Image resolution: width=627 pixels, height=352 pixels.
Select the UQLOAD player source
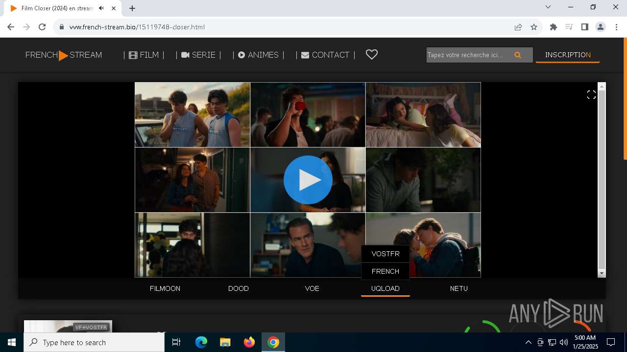[x=386, y=288]
